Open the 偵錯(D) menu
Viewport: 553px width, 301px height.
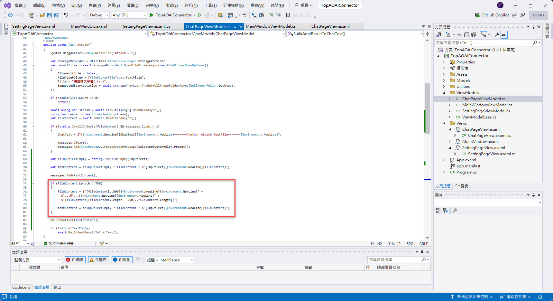tap(133, 5)
